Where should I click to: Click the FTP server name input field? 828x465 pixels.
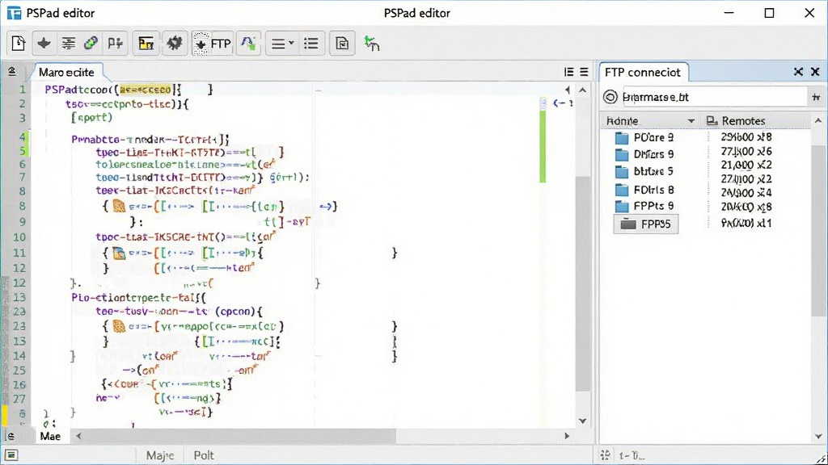pos(715,97)
